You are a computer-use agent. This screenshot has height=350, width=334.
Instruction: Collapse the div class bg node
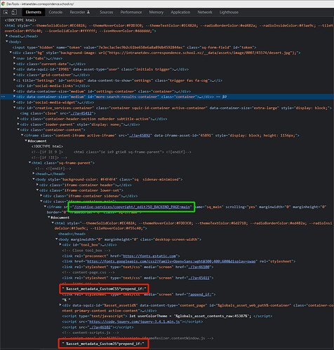click(11, 52)
